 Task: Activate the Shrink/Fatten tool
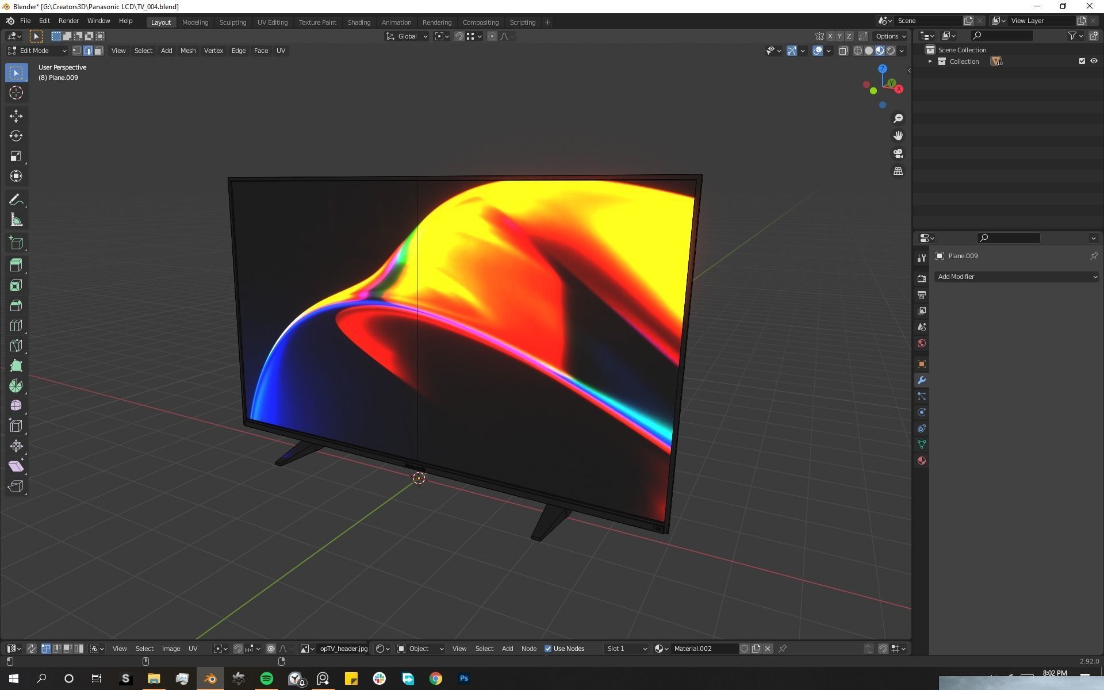coord(16,446)
